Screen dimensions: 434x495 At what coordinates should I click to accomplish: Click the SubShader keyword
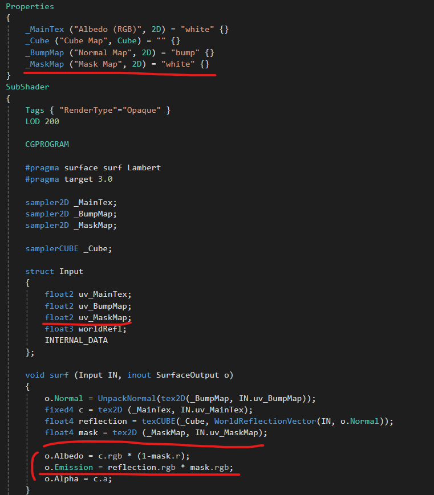(27, 87)
